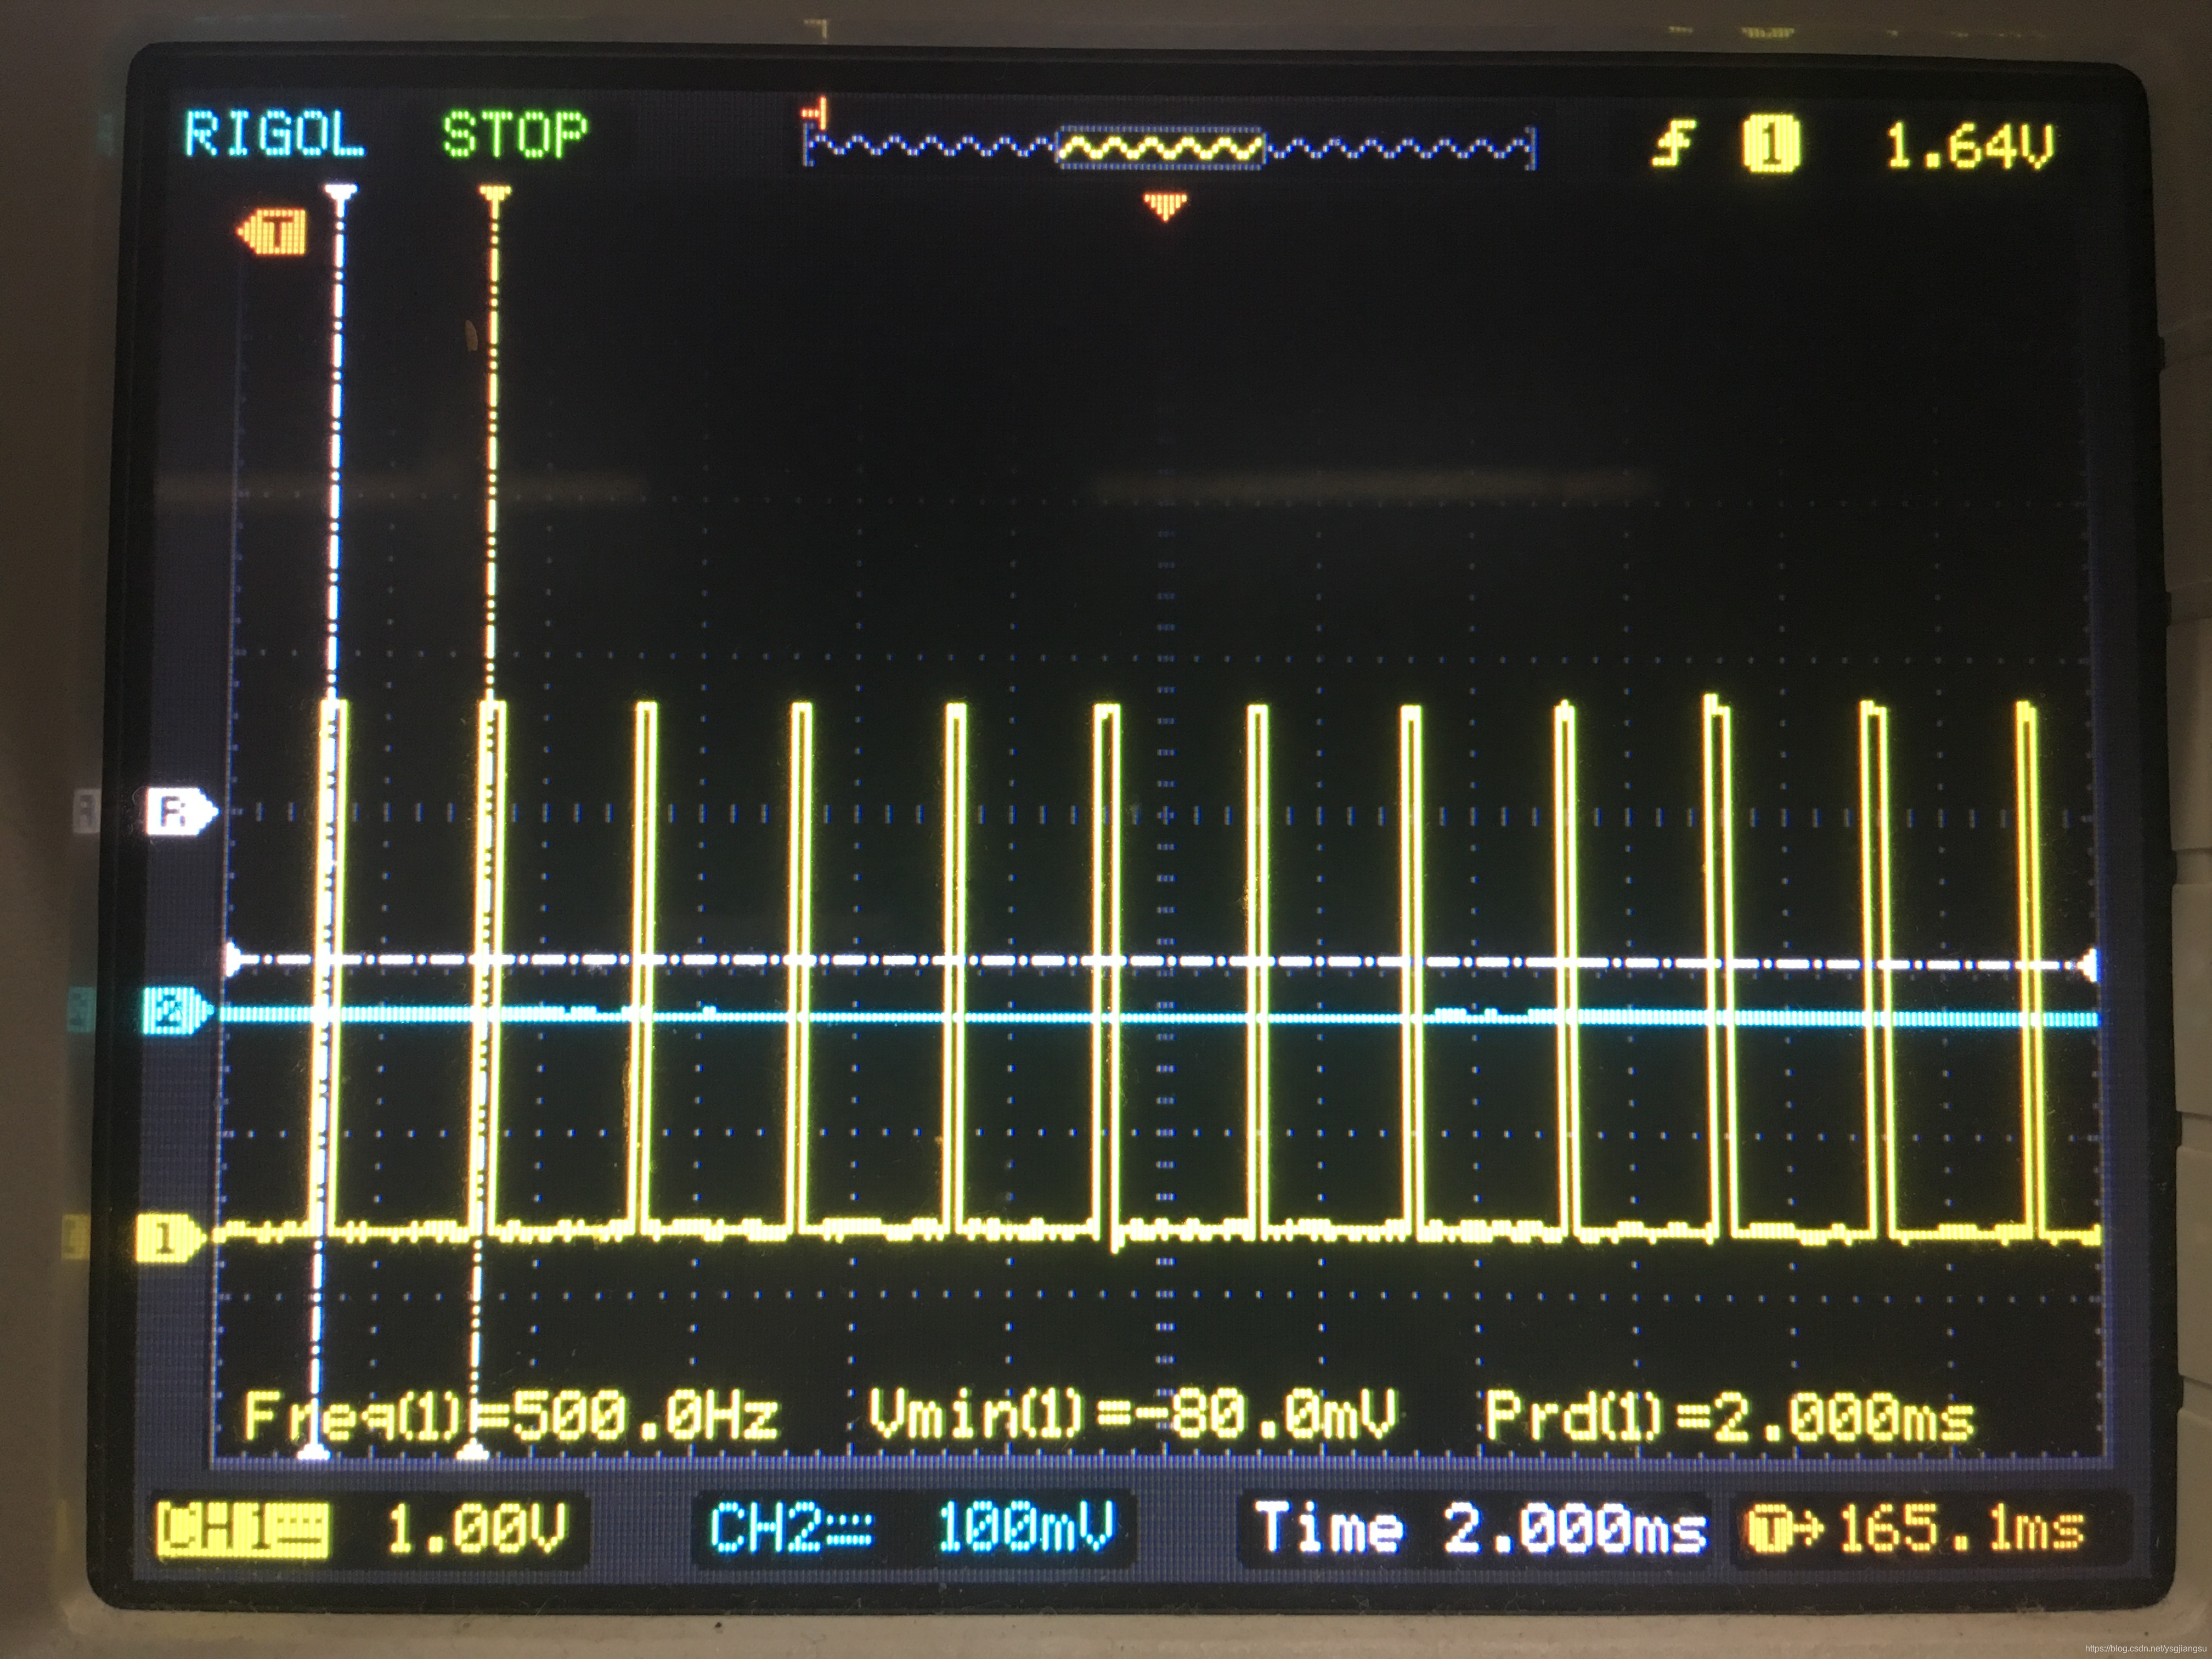Click the yellow channel 1 ground marker
2212x1659 pixels.
[170, 1238]
